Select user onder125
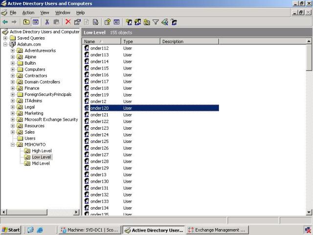The height and width of the screenshot is (235, 313). tap(99, 141)
